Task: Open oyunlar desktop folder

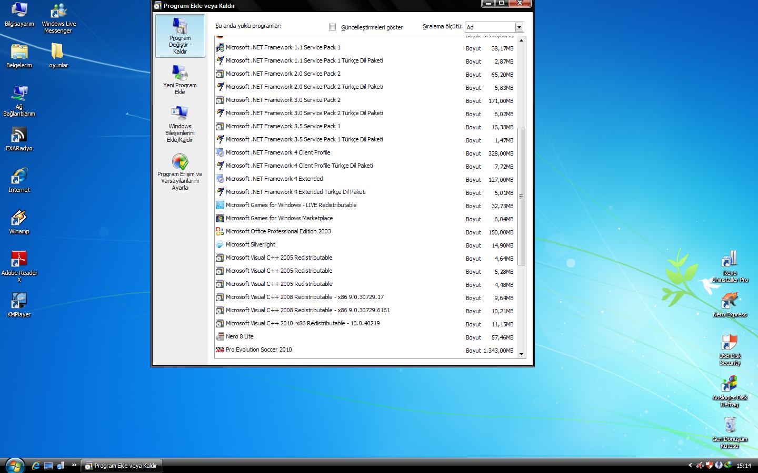Action: tap(58, 56)
